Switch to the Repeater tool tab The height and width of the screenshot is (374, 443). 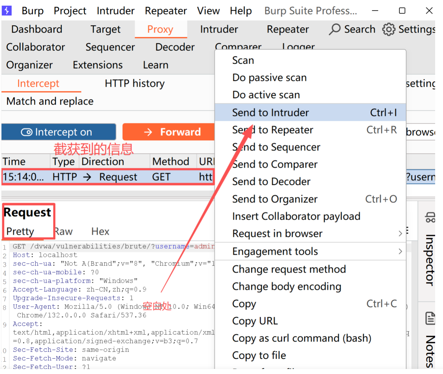coord(288,29)
